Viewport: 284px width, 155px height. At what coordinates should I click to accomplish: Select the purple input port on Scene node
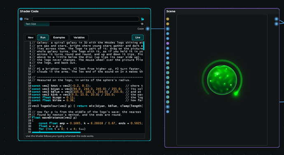[168, 44]
